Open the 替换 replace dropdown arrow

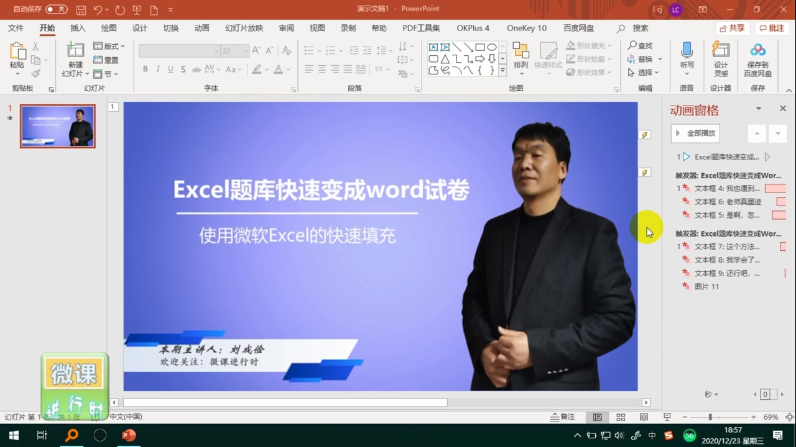pos(660,60)
